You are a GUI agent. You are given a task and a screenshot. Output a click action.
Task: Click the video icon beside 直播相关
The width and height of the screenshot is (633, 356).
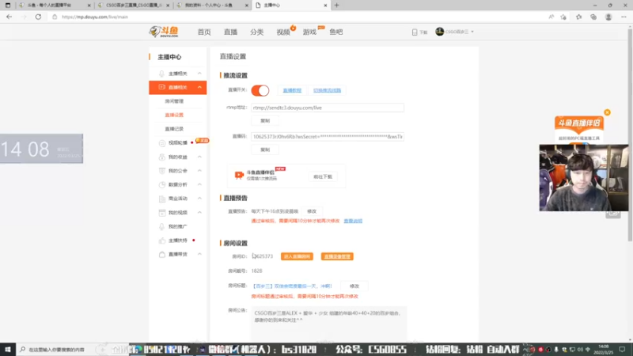click(161, 87)
